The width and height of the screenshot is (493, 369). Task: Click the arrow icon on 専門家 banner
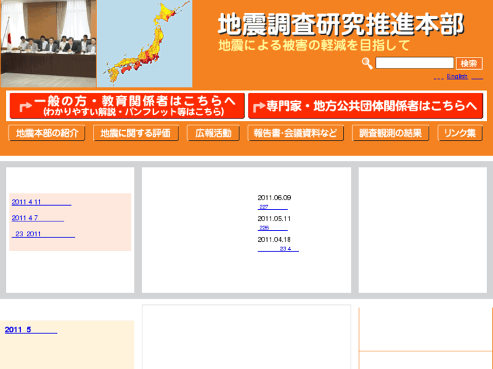(x=259, y=107)
